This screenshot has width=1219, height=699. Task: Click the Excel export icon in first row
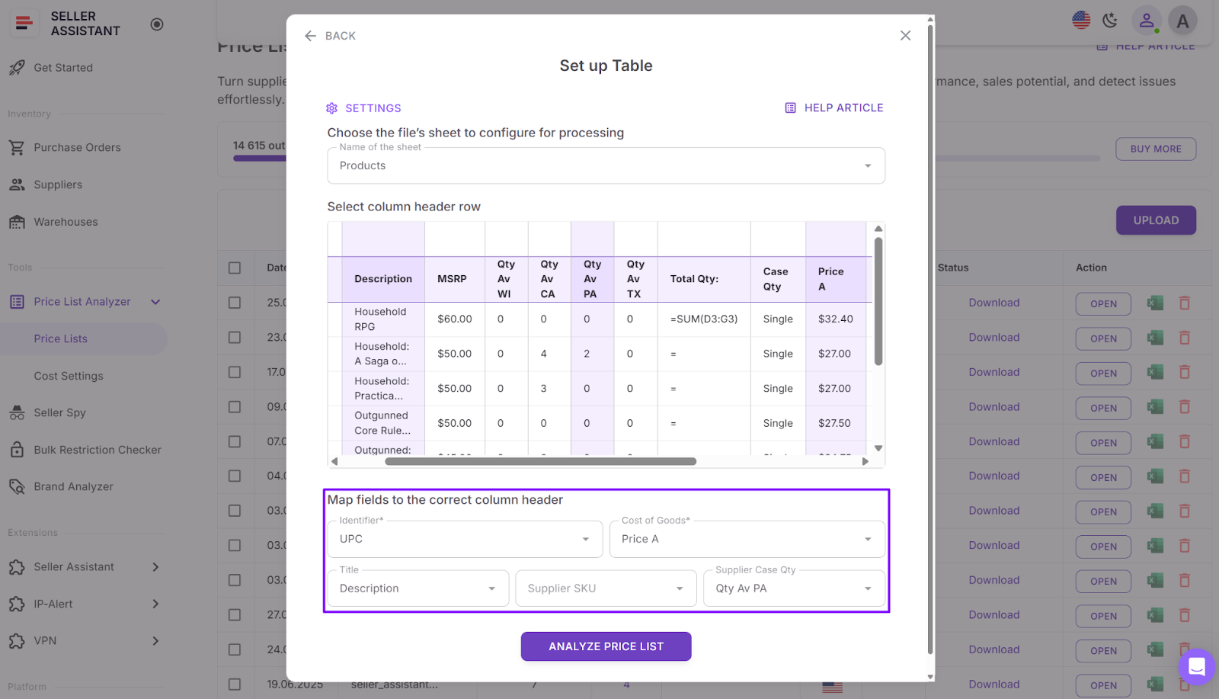1155,303
